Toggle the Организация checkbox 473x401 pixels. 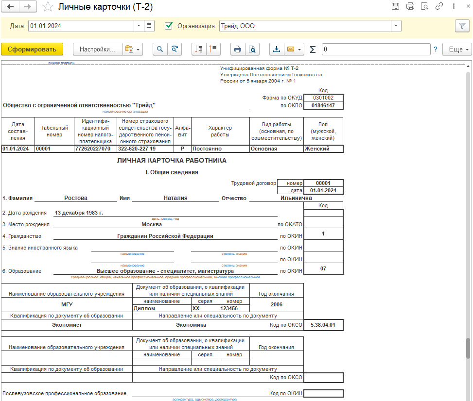169,26
